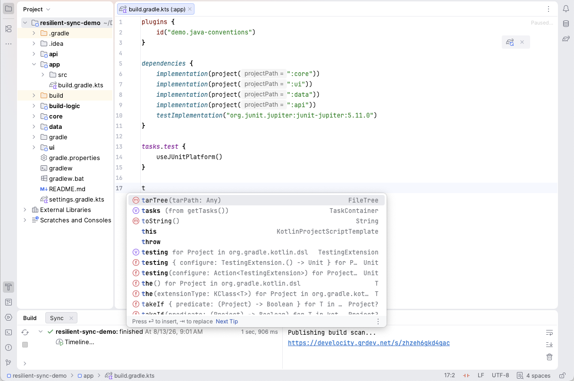Choose the 'this' keyword completion

click(257, 231)
